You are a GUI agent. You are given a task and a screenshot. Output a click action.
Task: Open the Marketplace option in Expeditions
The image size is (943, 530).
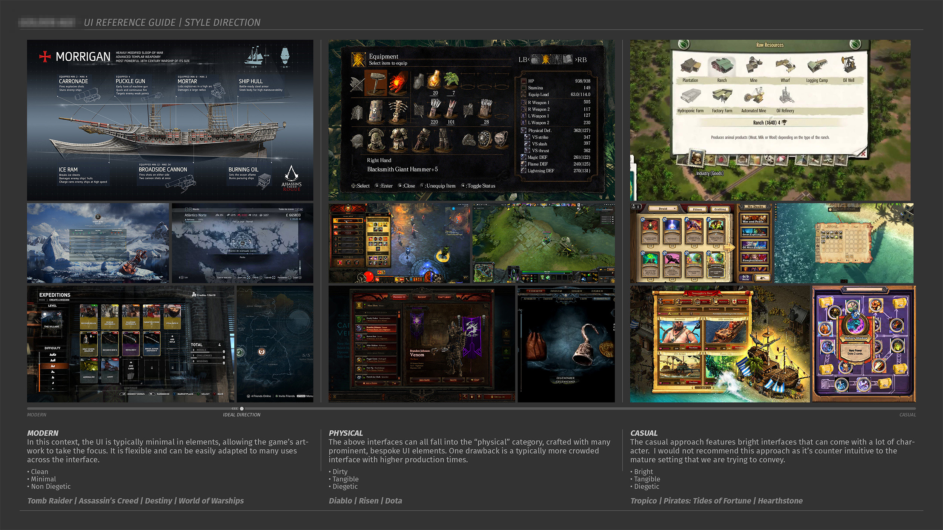coord(183,394)
